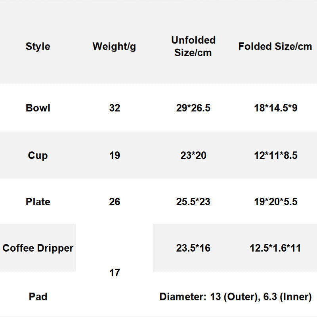Select the Cup weight value 19
317x317 pixels.
tap(115, 155)
